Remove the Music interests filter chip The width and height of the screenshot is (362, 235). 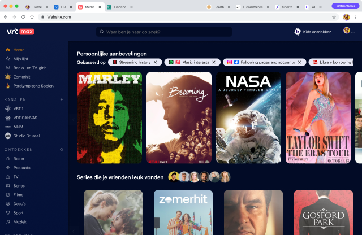[214, 62]
